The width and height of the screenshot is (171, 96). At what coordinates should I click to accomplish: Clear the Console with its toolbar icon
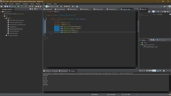coord(147,71)
